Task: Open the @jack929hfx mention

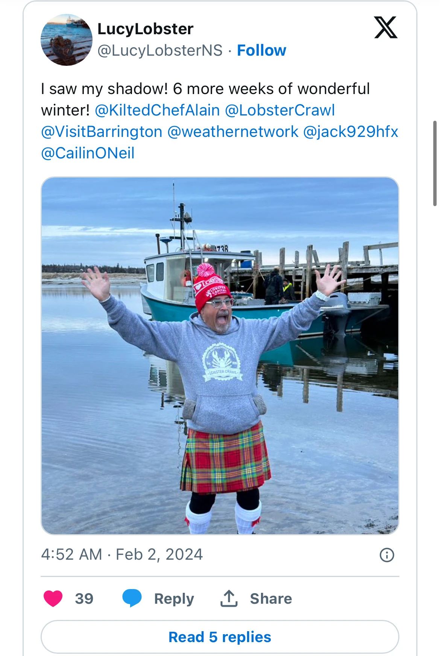Action: [350, 132]
